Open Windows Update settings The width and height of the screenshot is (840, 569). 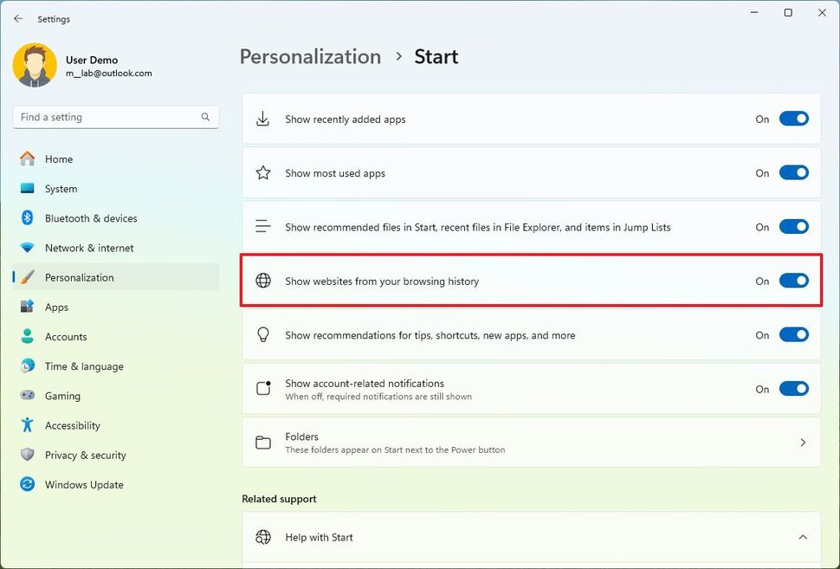click(x=27, y=484)
